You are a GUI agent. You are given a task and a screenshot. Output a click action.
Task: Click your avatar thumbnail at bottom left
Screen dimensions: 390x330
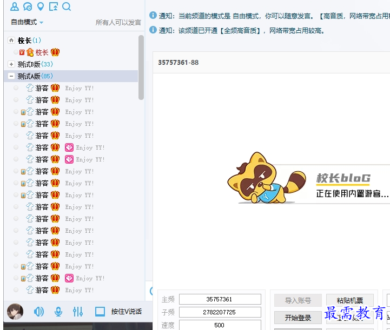coord(15,312)
